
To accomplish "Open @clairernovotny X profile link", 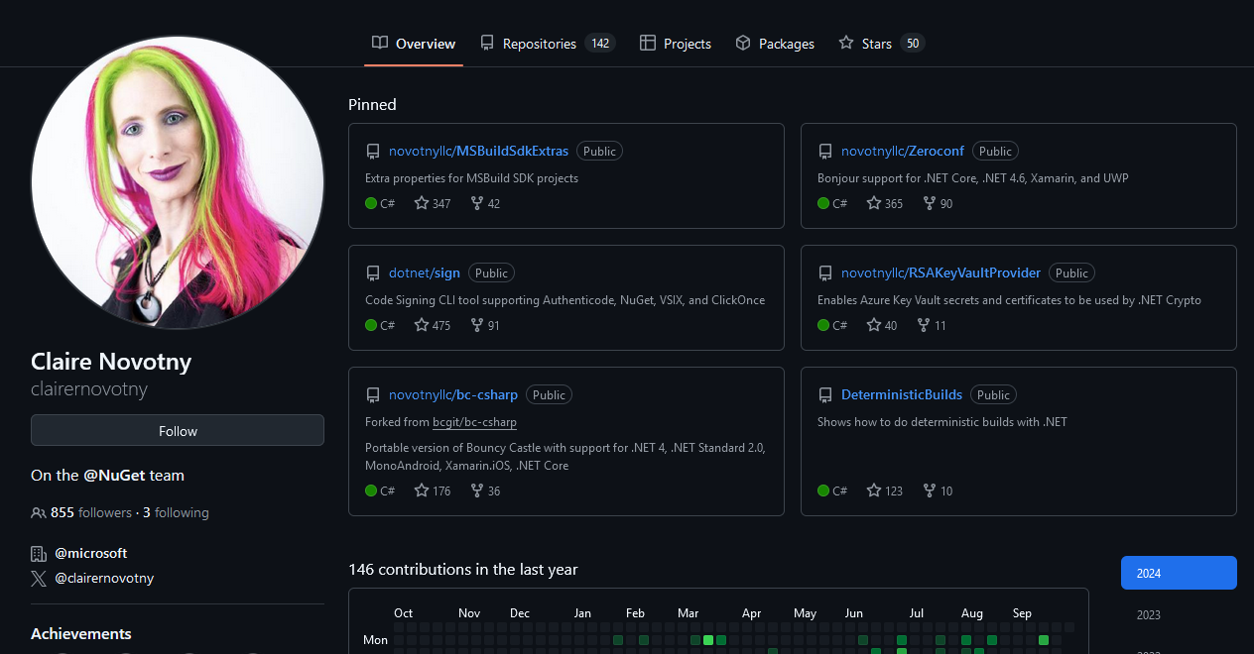I will coord(104,578).
